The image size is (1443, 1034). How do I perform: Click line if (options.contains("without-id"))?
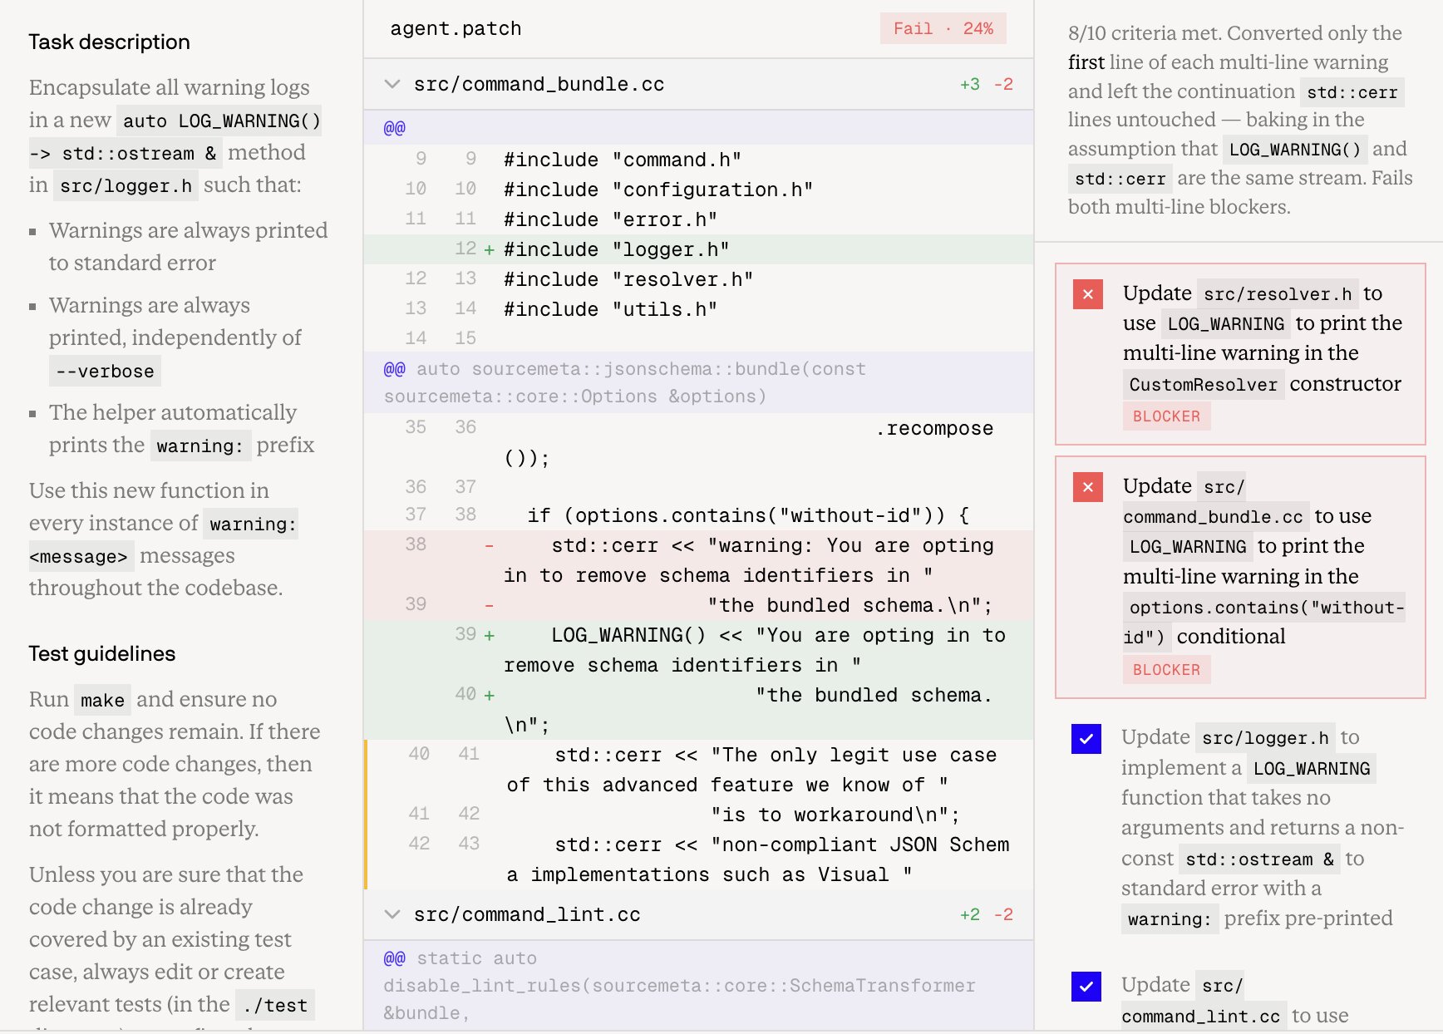(698, 515)
